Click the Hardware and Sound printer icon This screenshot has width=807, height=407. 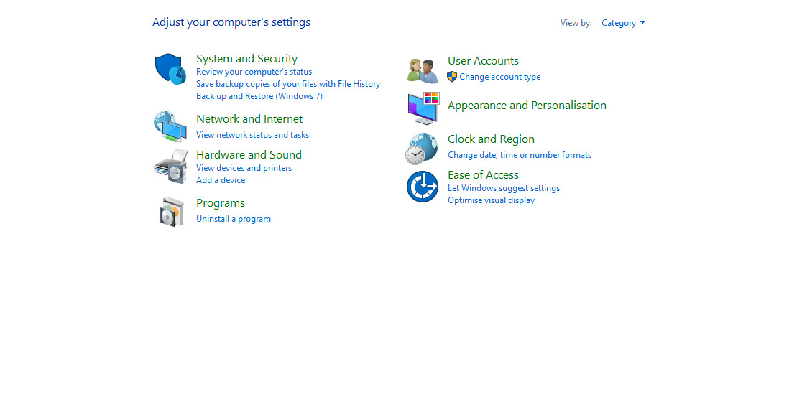[x=170, y=167]
